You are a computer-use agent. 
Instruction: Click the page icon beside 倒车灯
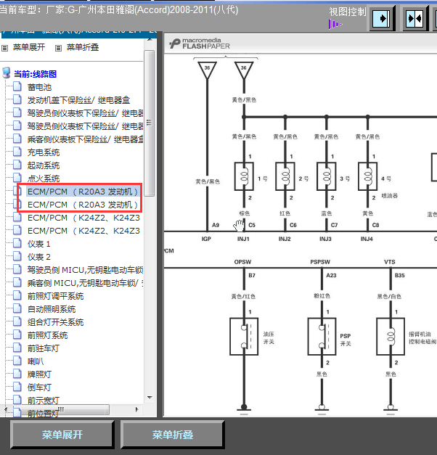click(17, 387)
